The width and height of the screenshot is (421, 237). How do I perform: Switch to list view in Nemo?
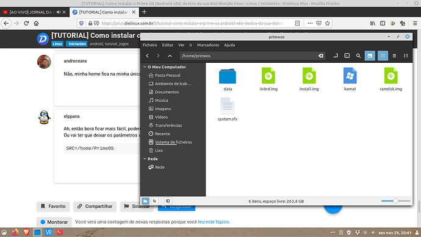tap(394, 56)
